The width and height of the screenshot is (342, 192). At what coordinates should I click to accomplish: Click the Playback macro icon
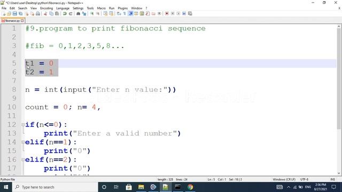pos(178,13)
